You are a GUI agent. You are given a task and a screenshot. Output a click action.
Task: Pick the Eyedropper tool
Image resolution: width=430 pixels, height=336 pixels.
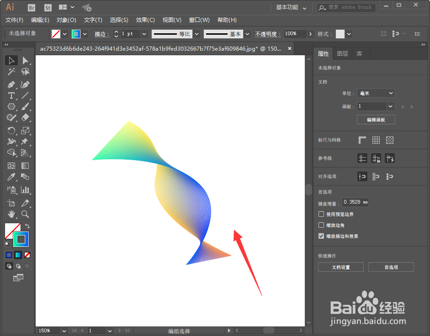[11, 177]
